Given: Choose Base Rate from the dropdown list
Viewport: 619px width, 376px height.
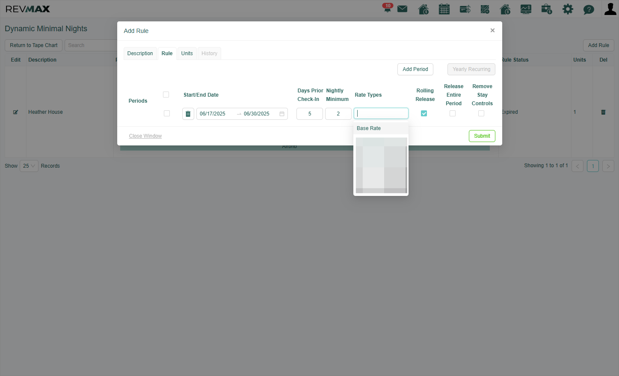Looking at the screenshot, I should [x=381, y=128].
